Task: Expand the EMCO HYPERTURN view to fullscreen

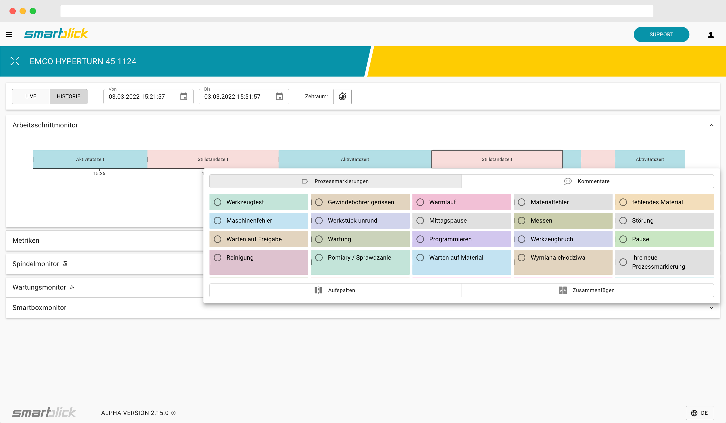Action: 15,61
